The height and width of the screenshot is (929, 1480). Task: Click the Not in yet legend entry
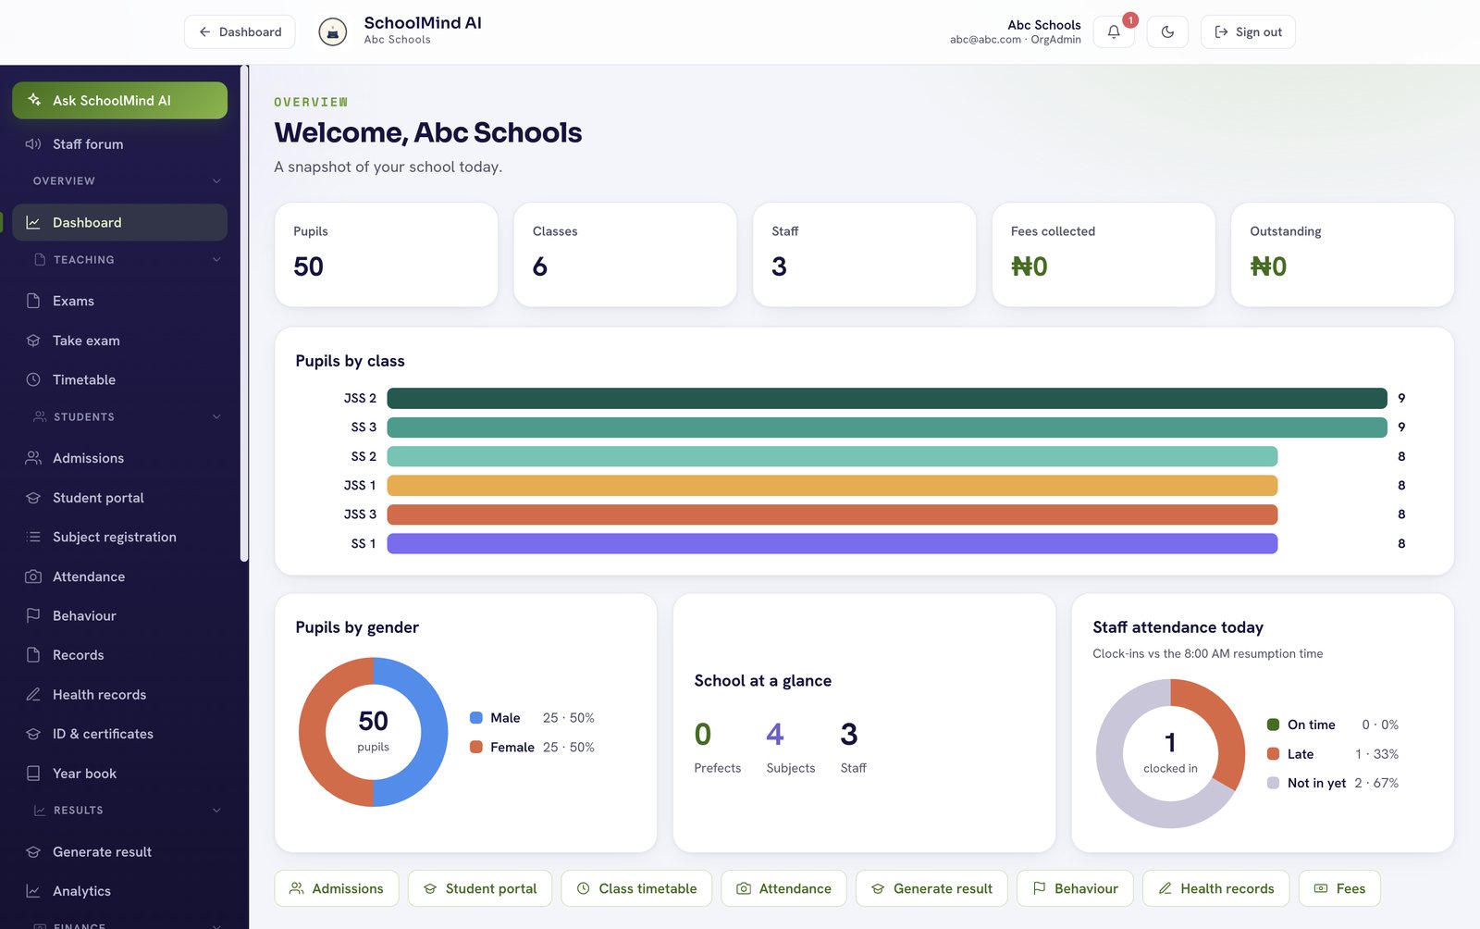pyautogui.click(x=1333, y=783)
